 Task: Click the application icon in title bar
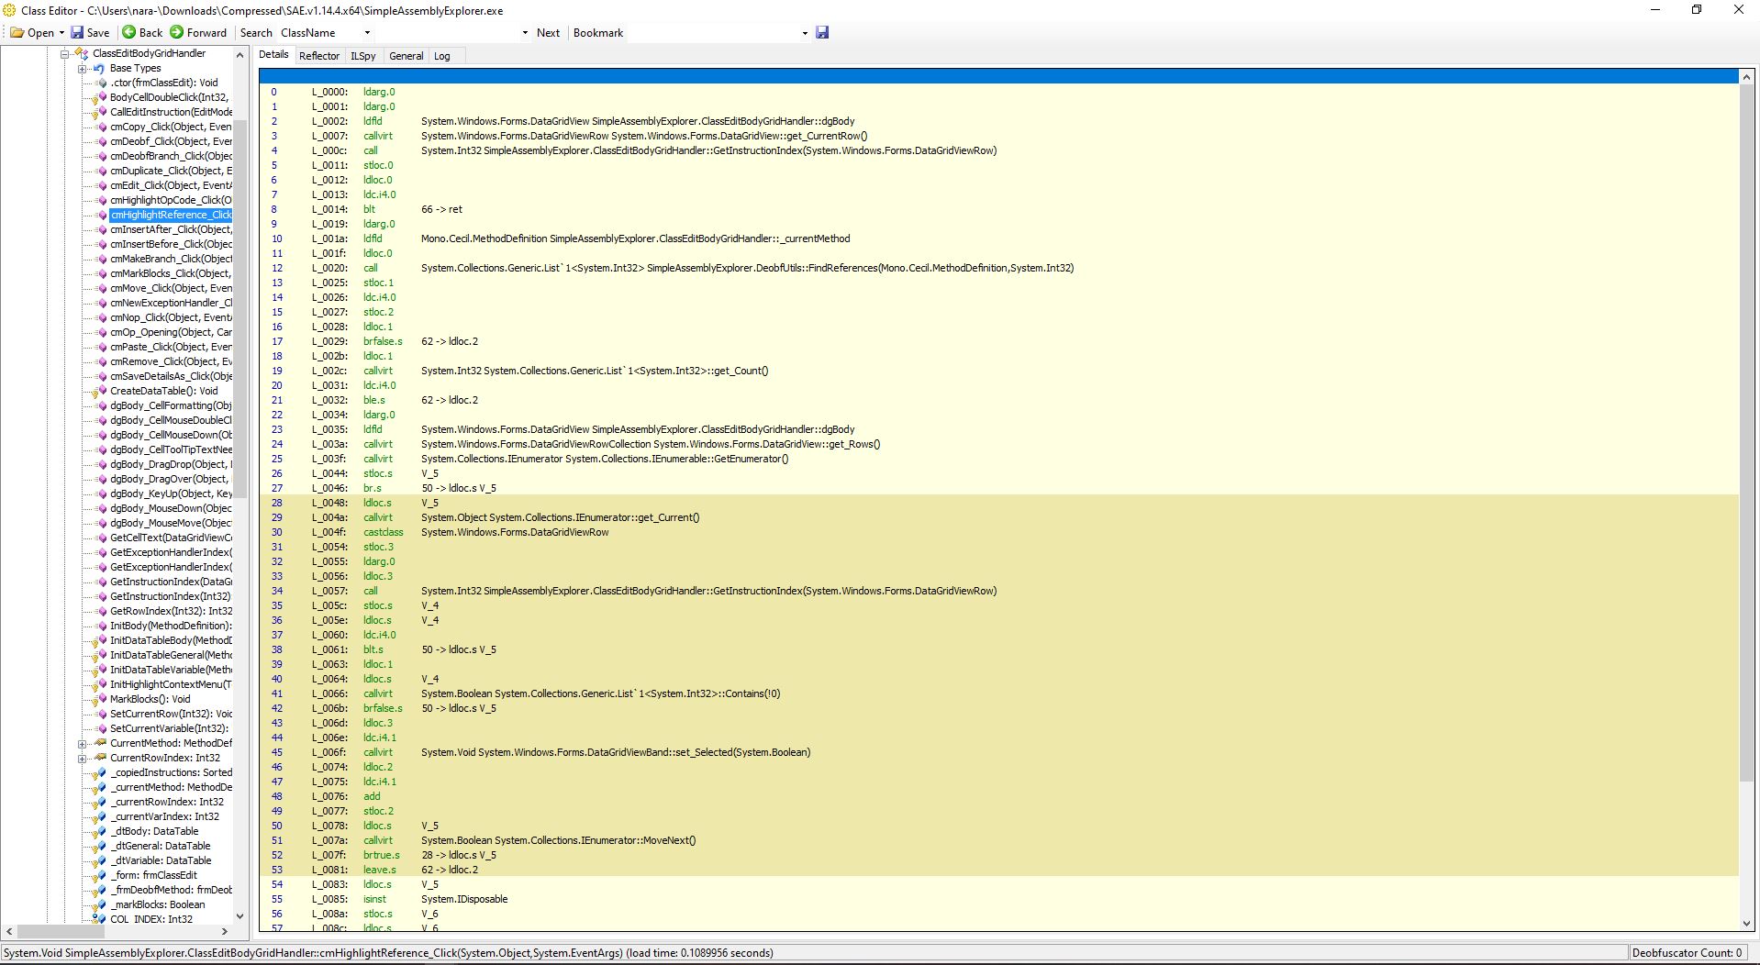(x=10, y=10)
